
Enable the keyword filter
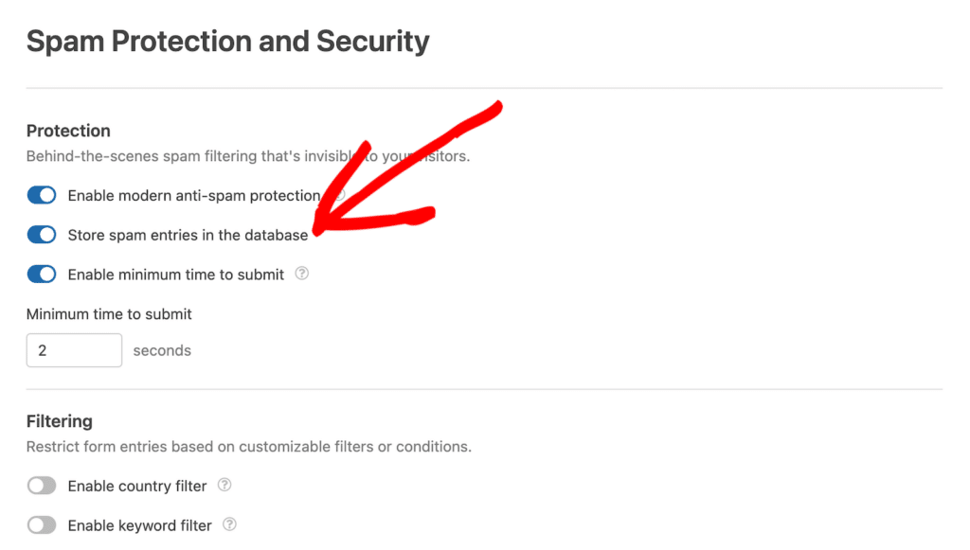pyautogui.click(x=42, y=524)
